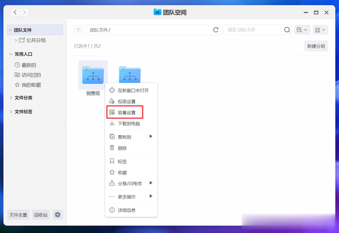Collapse the 常用入口 section
This screenshot has height=233, width=339.
point(11,54)
